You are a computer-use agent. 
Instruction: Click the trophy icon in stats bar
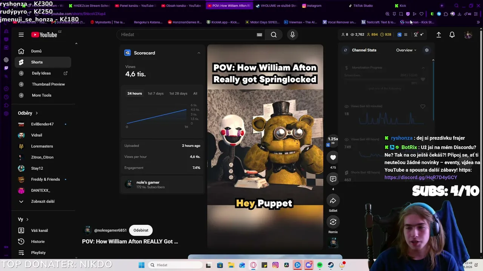point(416,35)
